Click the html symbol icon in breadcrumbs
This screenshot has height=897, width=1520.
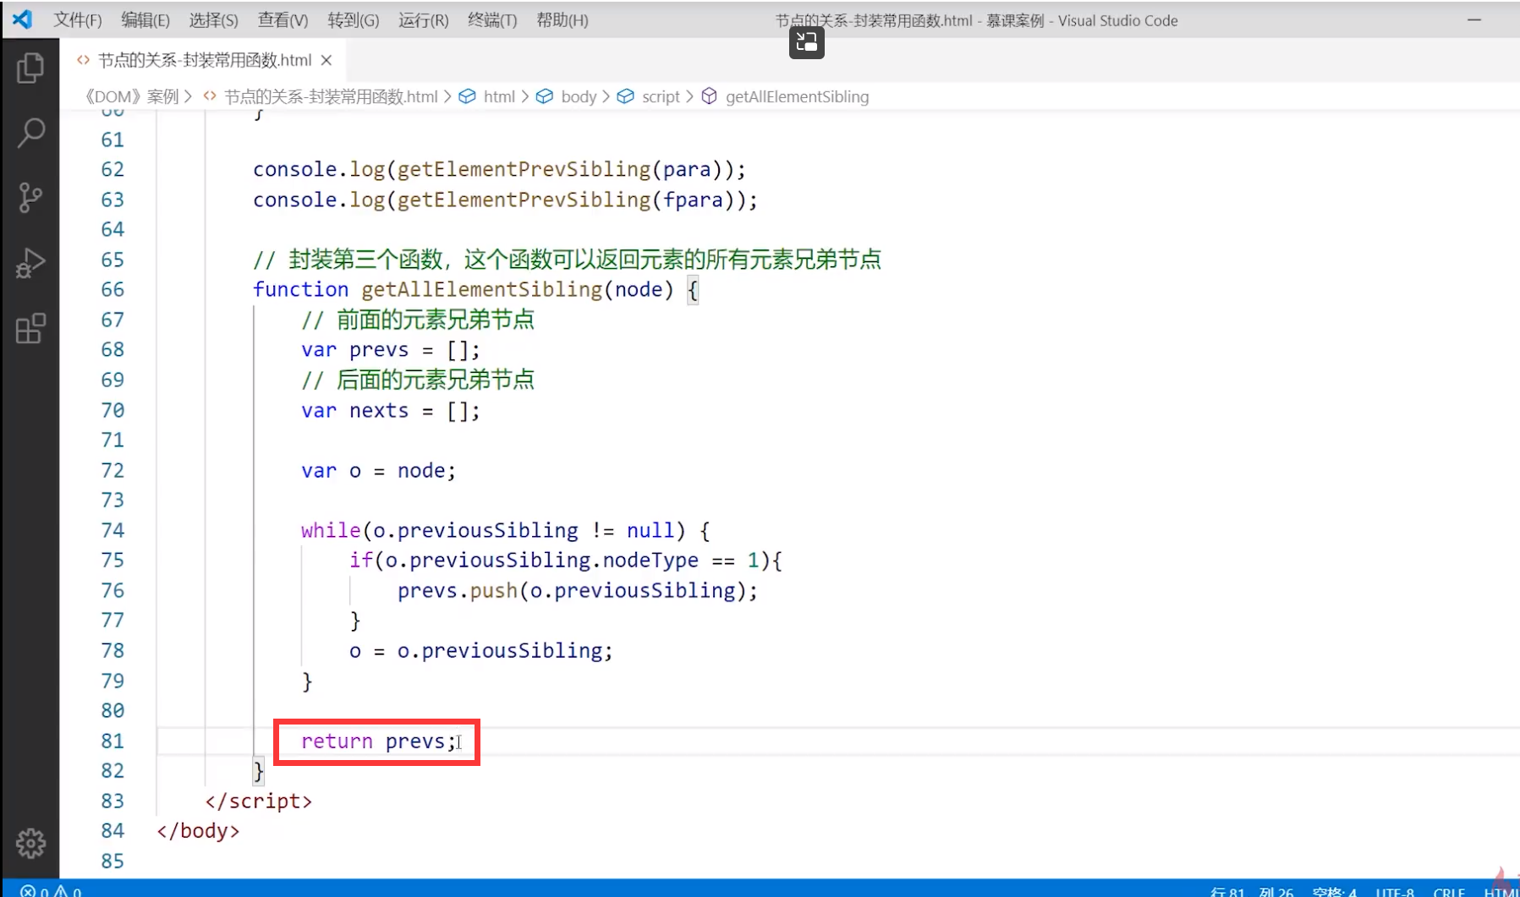click(467, 96)
